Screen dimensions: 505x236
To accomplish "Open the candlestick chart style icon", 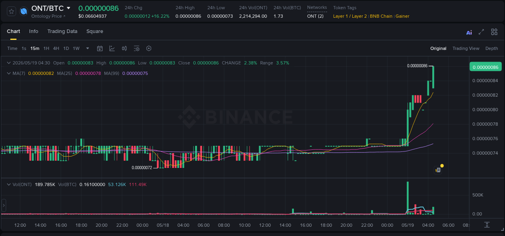I will [124, 48].
